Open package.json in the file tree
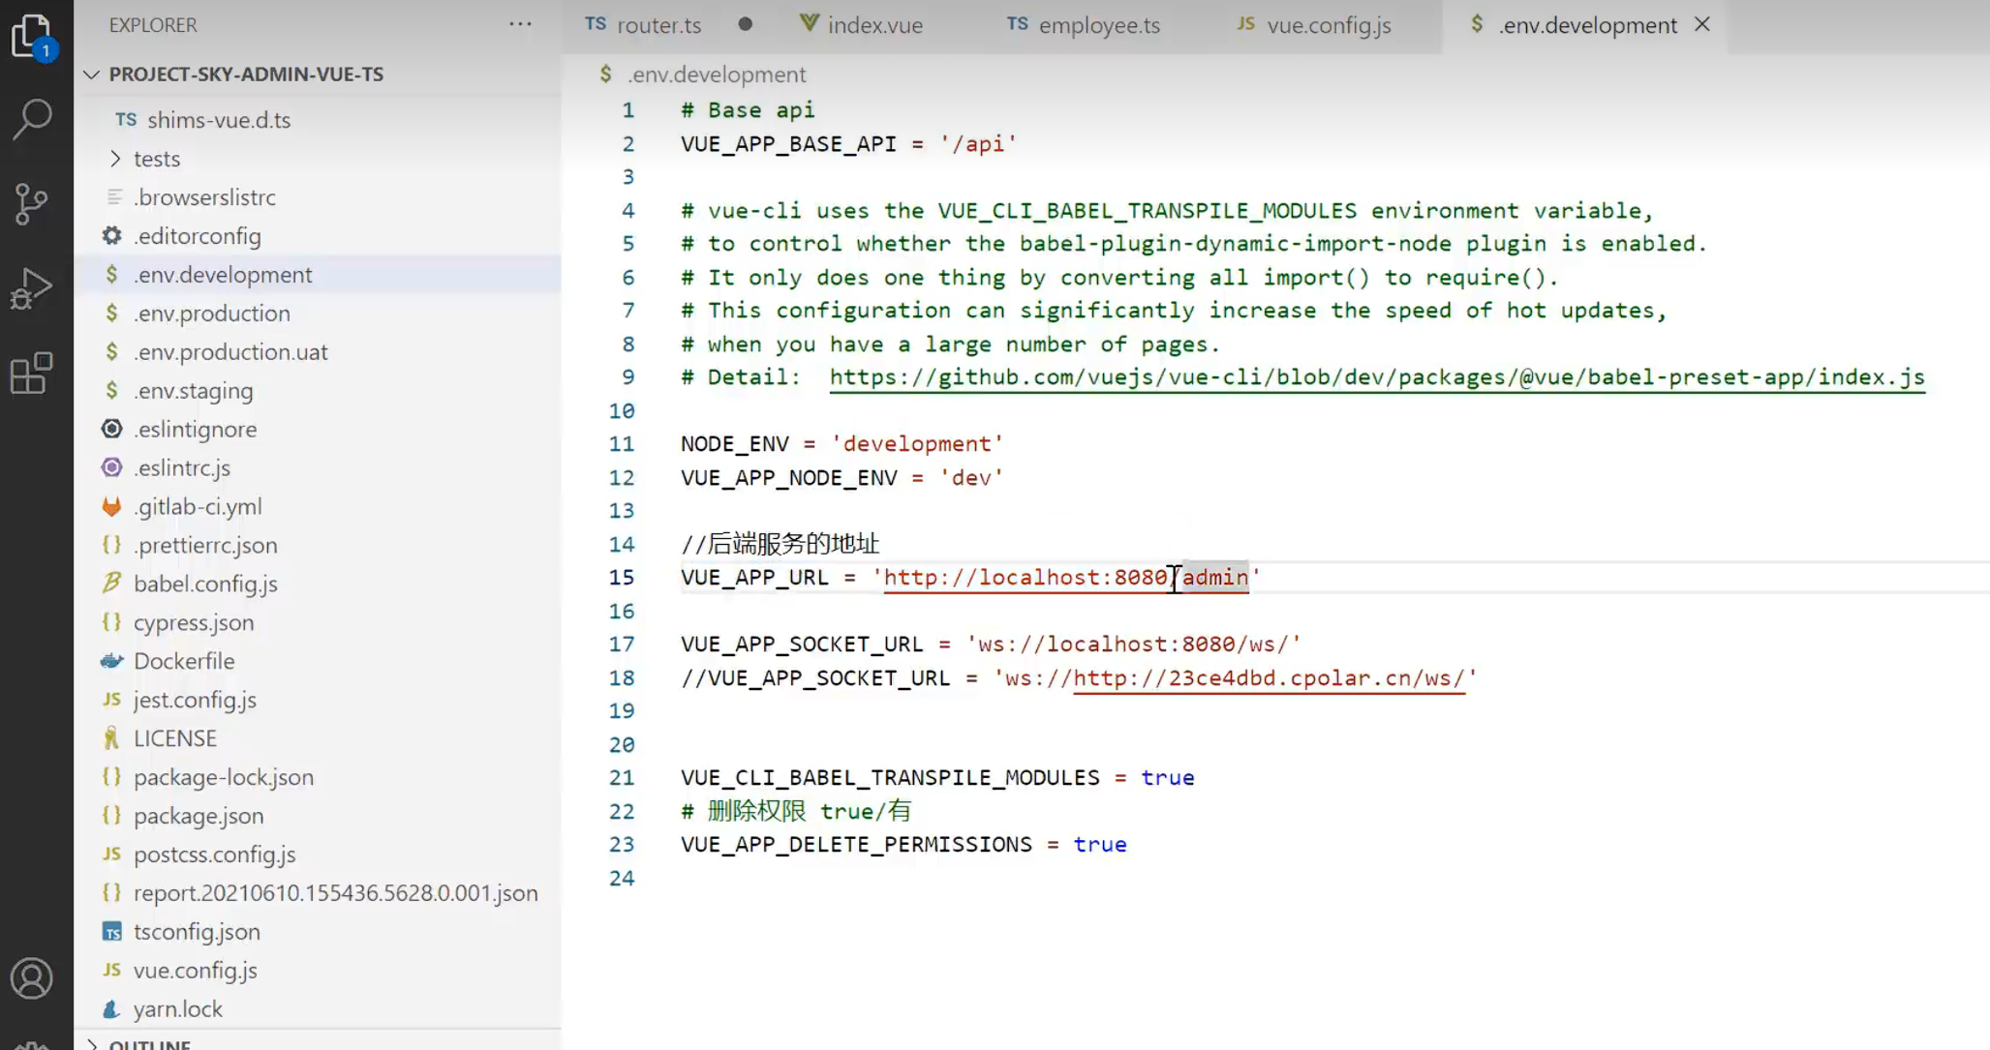 (199, 816)
